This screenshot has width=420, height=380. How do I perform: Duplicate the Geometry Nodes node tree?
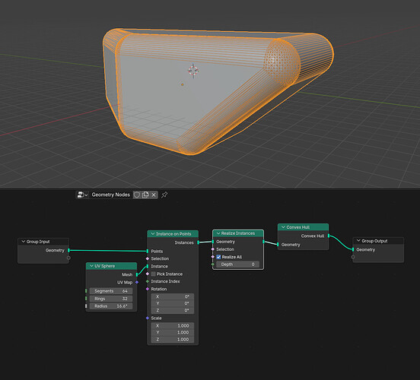point(145,195)
